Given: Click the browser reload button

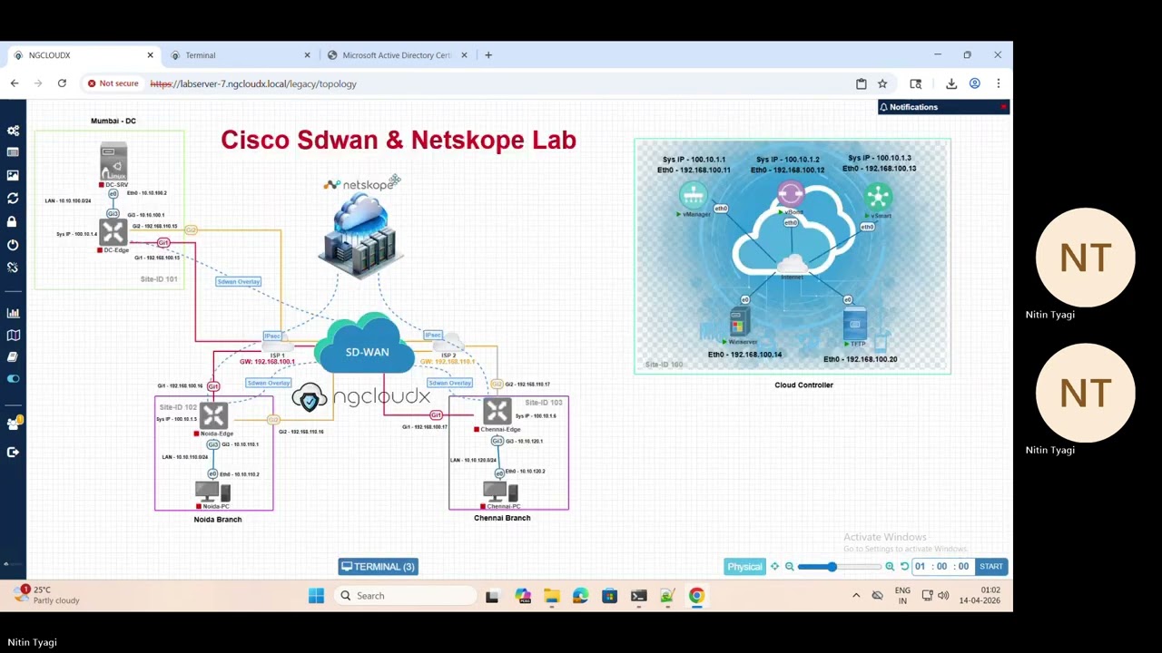Looking at the screenshot, I should [62, 83].
